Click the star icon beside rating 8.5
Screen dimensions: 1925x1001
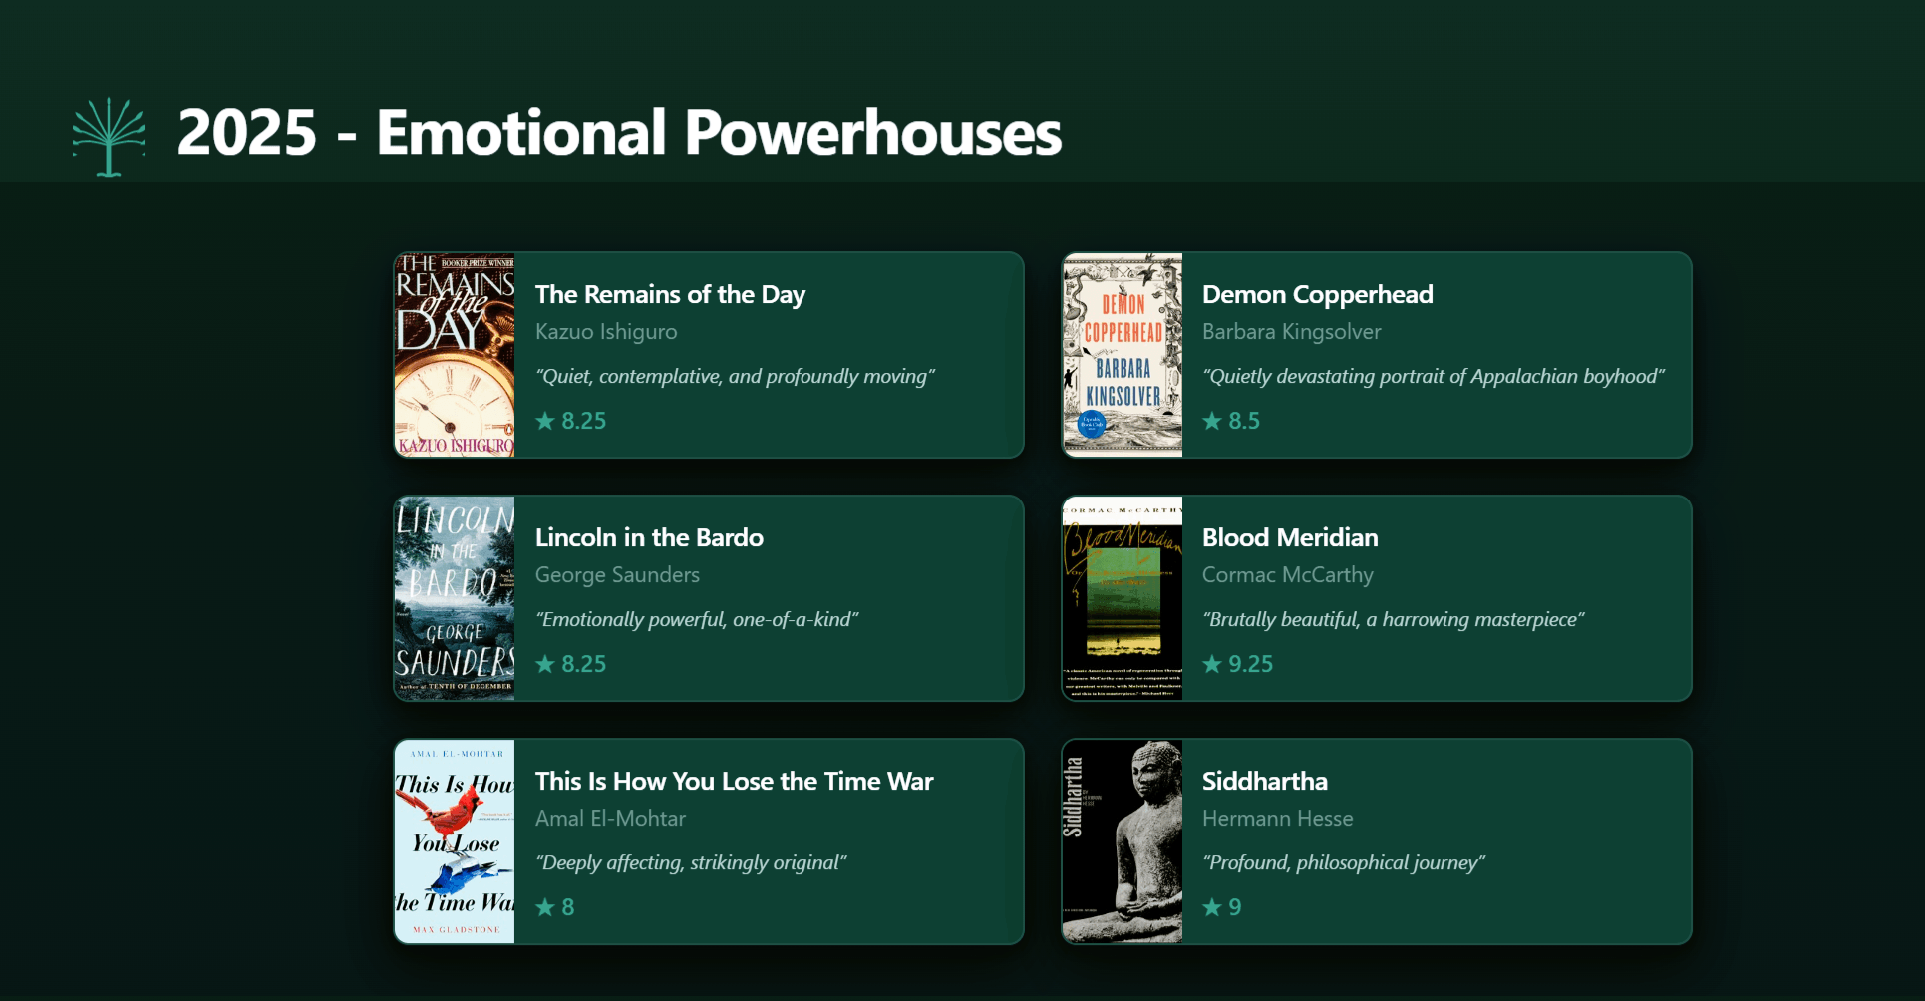click(x=1211, y=421)
